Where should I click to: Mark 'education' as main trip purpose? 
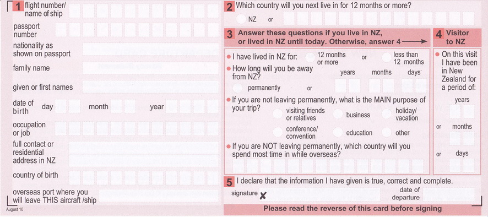click(x=338, y=132)
